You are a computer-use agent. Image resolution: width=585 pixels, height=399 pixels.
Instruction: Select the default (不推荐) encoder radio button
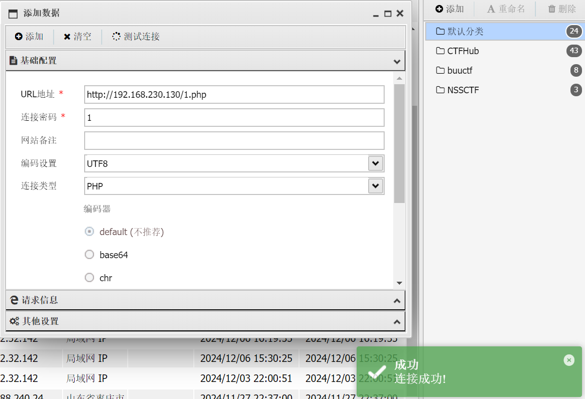point(89,232)
